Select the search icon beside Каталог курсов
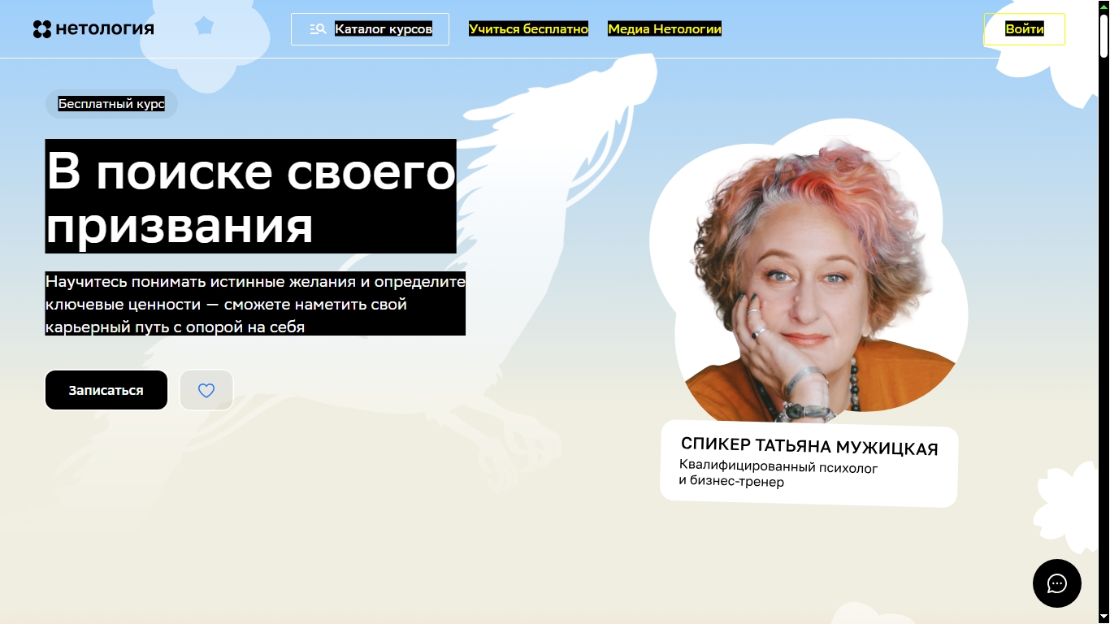Image resolution: width=1110 pixels, height=624 pixels. coord(317,28)
